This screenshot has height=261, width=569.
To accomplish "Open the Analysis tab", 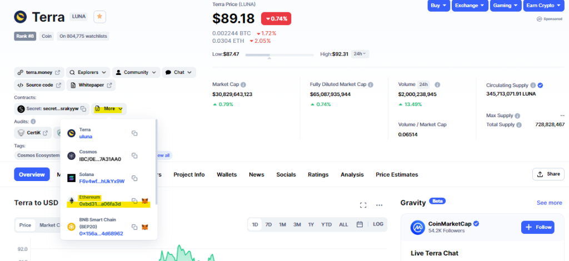I will click(x=352, y=175).
